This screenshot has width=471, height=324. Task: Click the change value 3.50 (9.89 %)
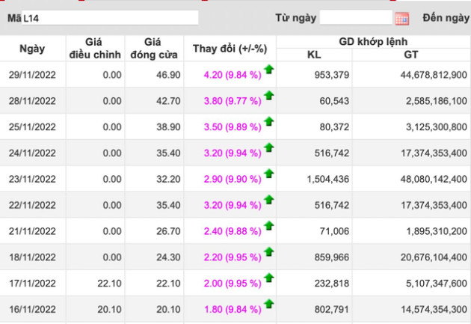[233, 127]
